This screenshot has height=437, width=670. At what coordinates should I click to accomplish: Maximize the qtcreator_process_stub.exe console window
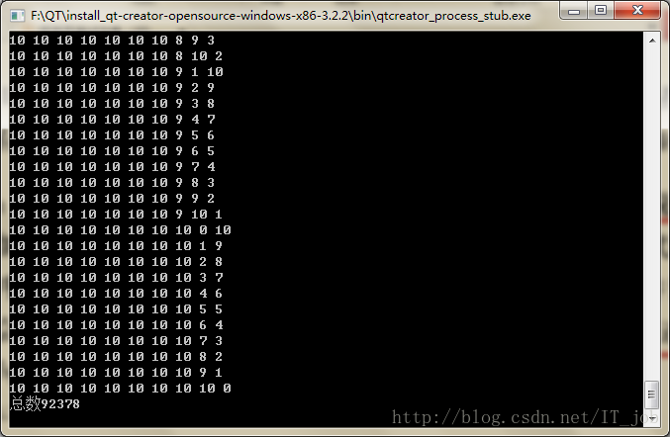pos(601,11)
